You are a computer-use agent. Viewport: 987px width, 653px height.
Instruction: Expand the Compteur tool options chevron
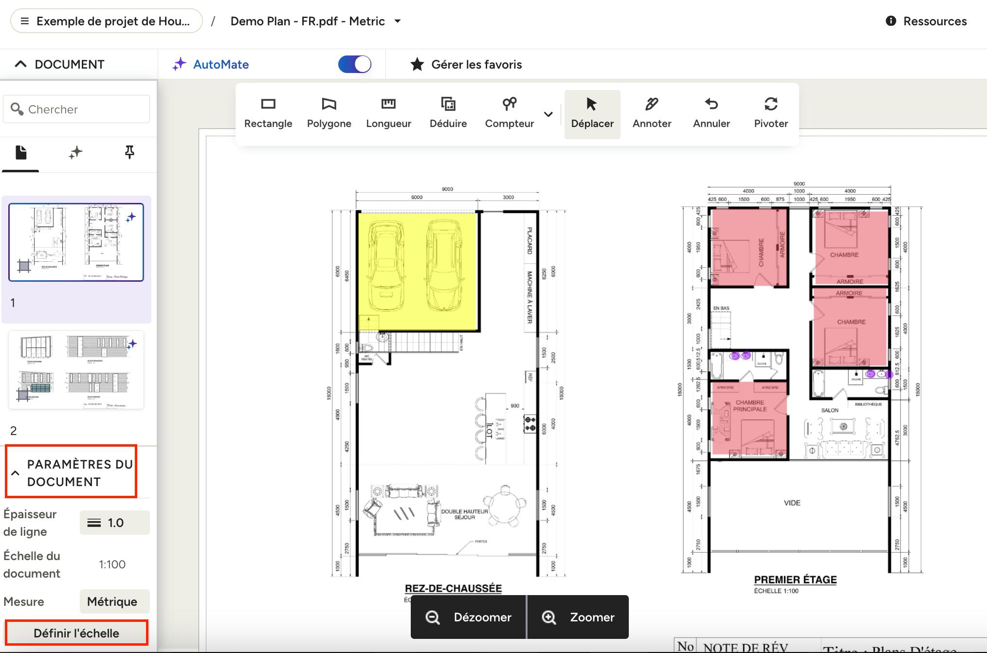point(548,114)
